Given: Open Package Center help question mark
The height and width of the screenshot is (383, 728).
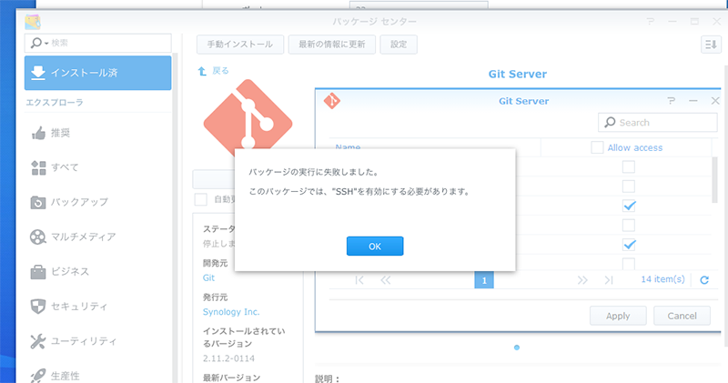Looking at the screenshot, I should tap(651, 21).
